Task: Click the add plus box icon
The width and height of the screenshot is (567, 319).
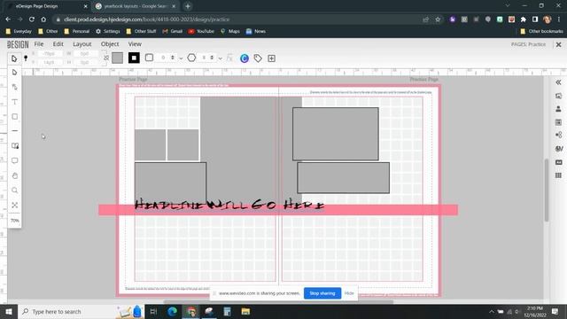Action: pyautogui.click(x=272, y=58)
